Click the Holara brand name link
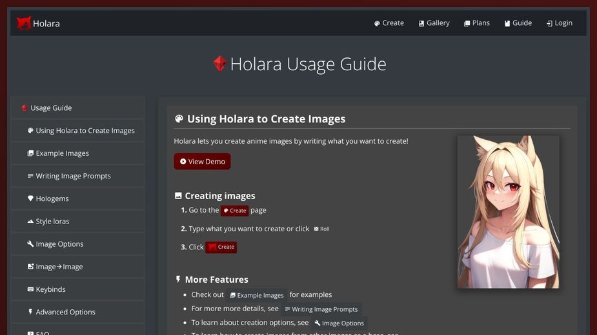Image resolution: width=597 pixels, height=335 pixels. pyautogui.click(x=46, y=24)
